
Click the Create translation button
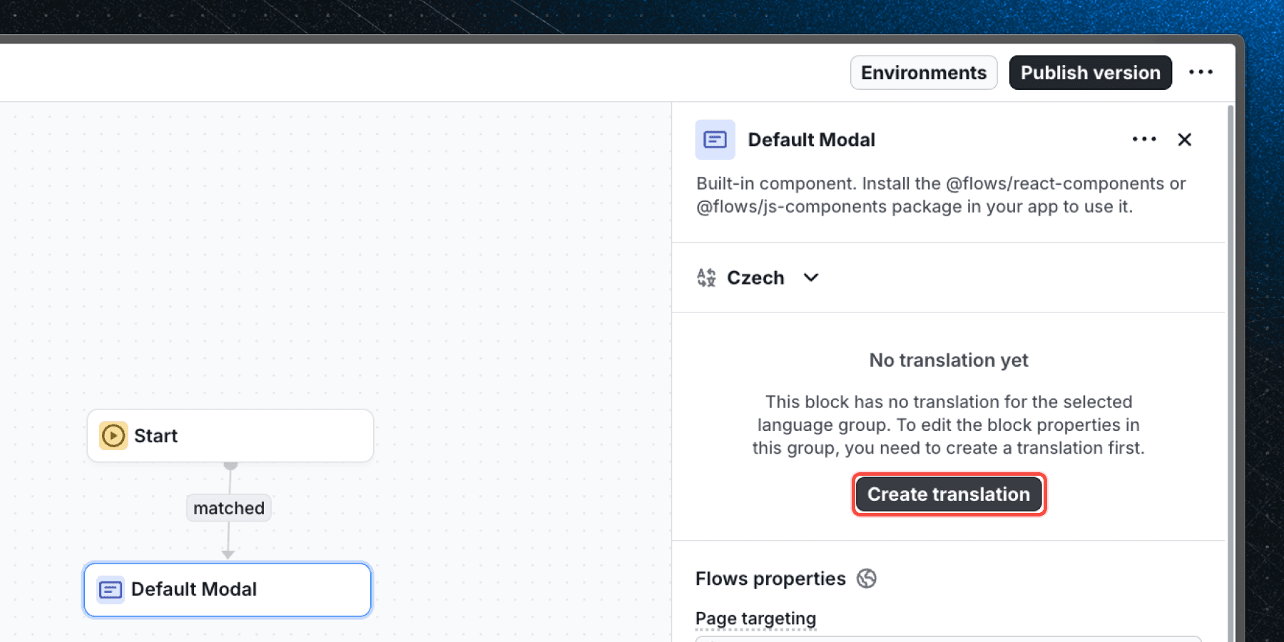(949, 494)
